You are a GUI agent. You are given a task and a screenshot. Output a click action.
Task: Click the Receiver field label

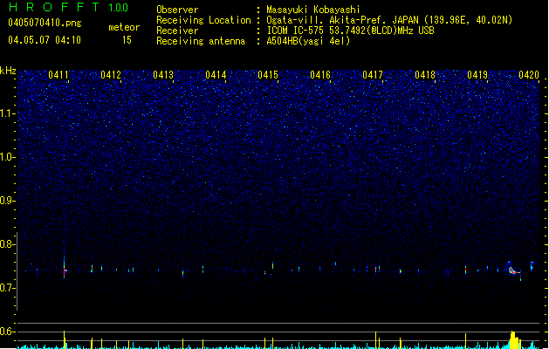[x=177, y=31]
